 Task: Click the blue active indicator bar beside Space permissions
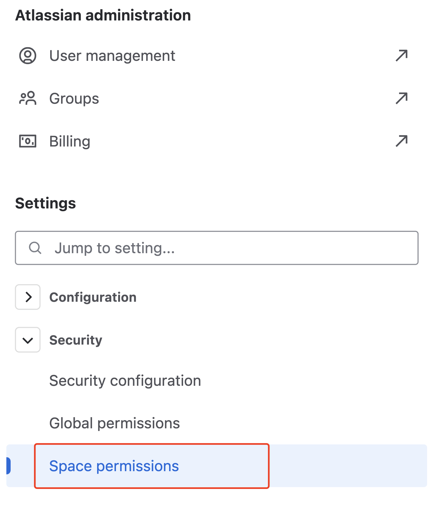[x=8, y=466]
